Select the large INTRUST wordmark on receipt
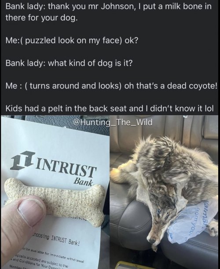 (x=65, y=167)
